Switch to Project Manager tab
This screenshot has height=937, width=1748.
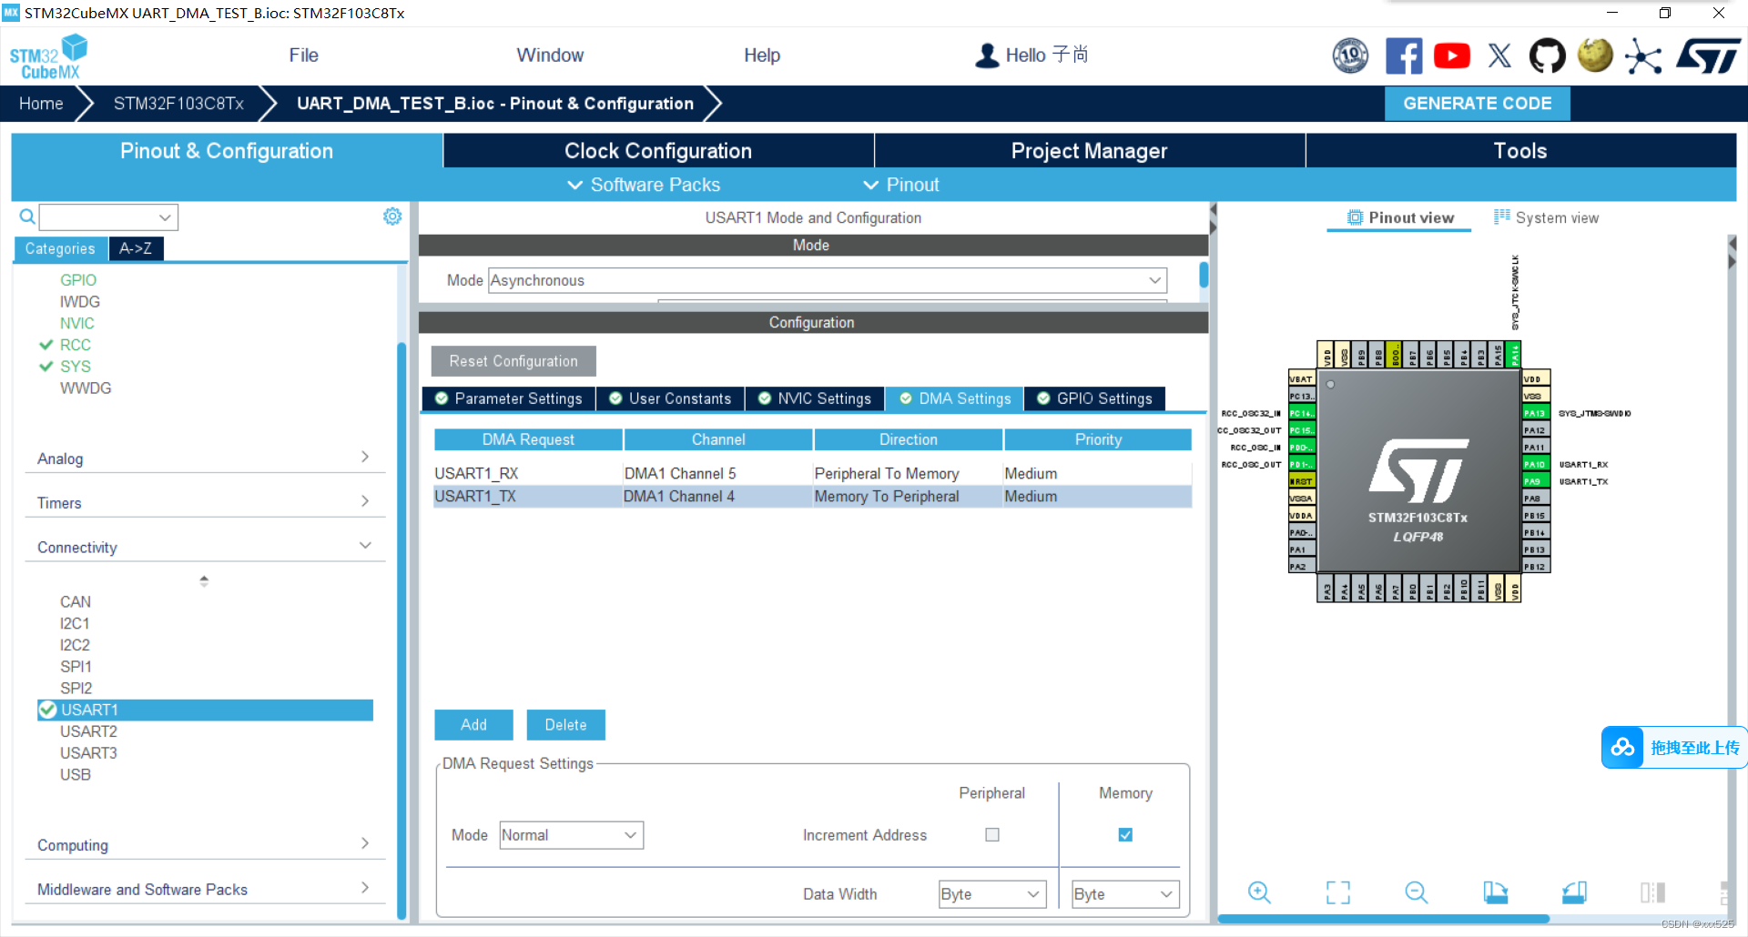[1089, 151]
